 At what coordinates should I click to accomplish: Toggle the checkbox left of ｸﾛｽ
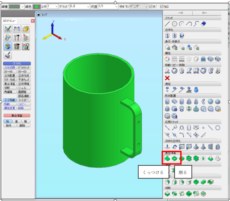[x=151, y=6]
